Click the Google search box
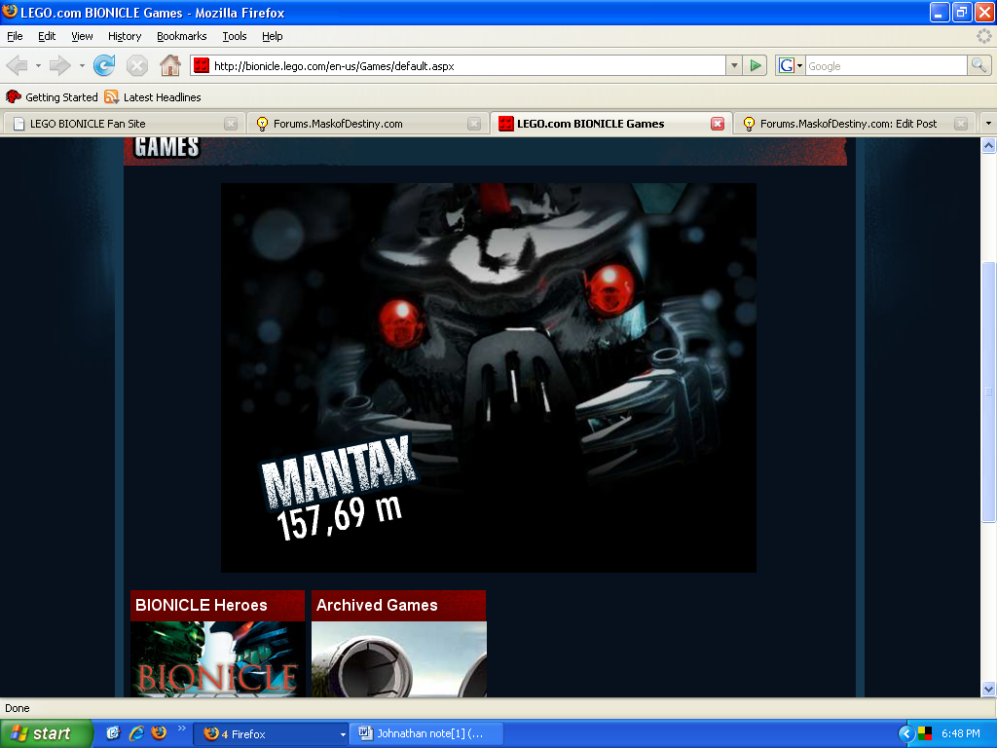This screenshot has width=997, height=748. point(886,65)
